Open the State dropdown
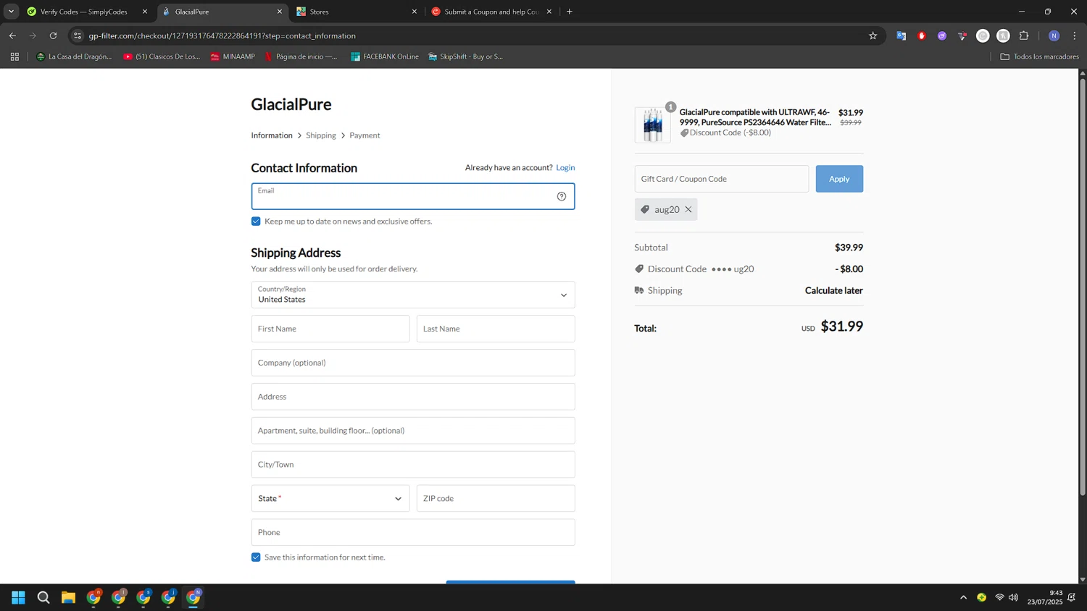The width and height of the screenshot is (1087, 611). click(x=330, y=498)
